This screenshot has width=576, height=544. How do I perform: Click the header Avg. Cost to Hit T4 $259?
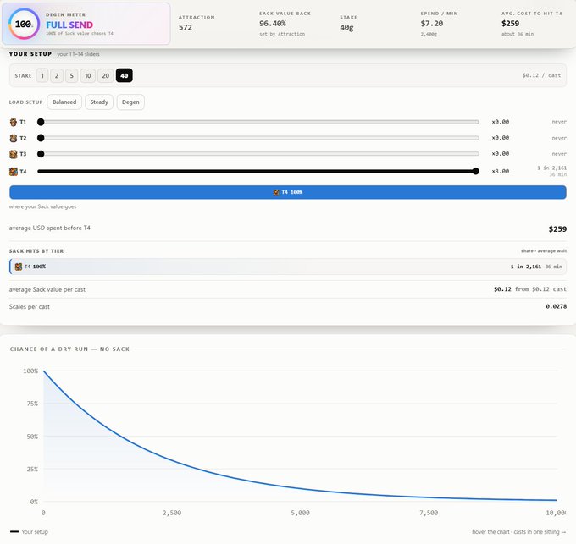(510, 24)
